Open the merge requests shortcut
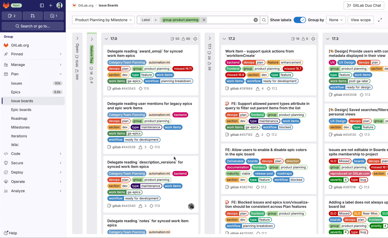Screen dimensions: 388x238 click(x=33, y=16)
